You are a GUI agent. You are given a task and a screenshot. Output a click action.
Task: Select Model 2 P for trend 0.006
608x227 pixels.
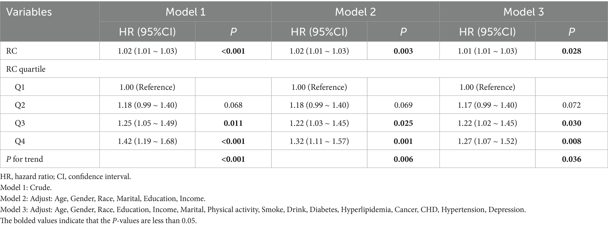pyautogui.click(x=403, y=159)
